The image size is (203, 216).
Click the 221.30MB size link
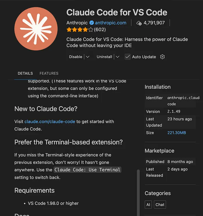tap(177, 133)
